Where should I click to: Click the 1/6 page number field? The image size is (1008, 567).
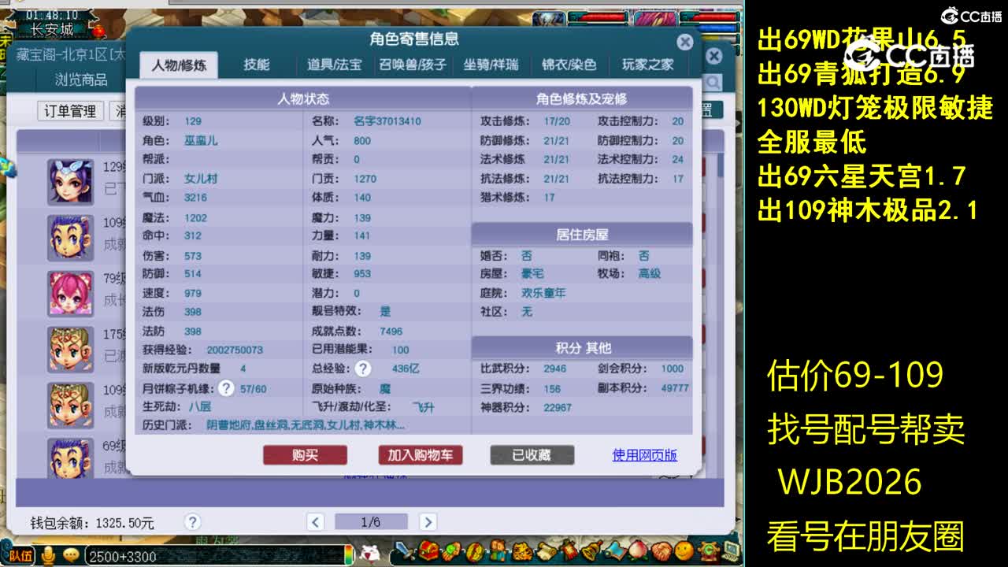(x=371, y=521)
